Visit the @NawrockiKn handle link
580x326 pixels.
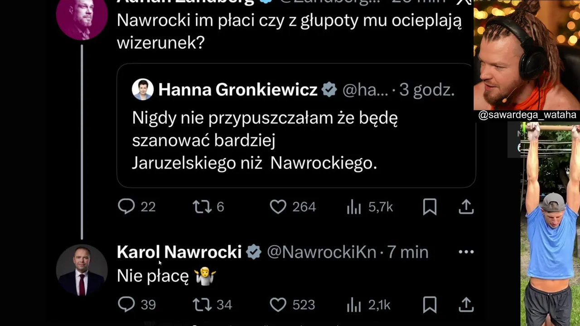[321, 252]
